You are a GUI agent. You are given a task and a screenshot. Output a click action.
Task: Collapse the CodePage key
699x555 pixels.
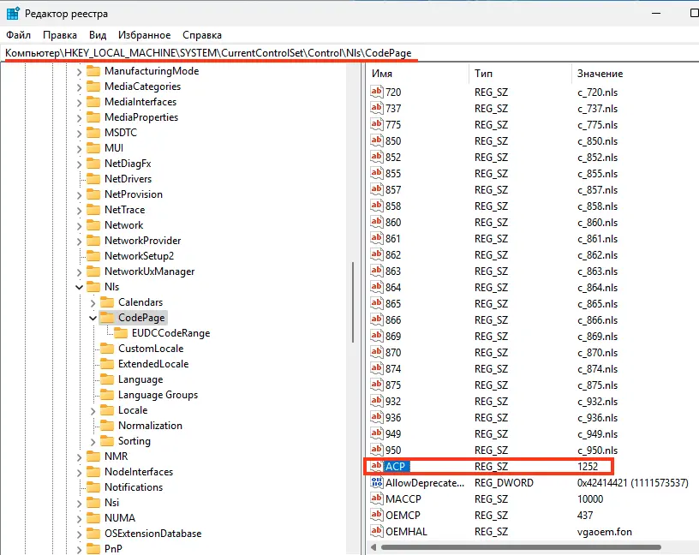click(x=93, y=318)
